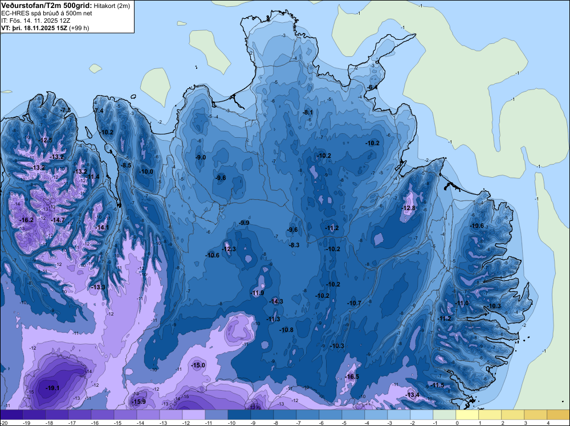
Task: Select the light purple swatch between -12 and -11
Action: tap(194, 415)
